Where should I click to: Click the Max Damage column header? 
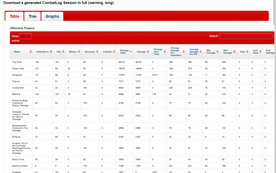[x=226, y=52]
